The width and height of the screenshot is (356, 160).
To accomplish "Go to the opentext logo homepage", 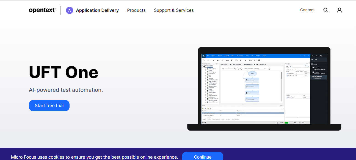I will (x=43, y=10).
